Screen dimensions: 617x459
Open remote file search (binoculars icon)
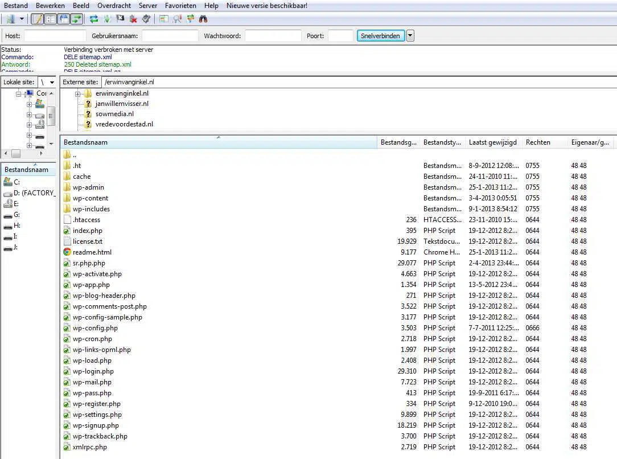(x=203, y=19)
